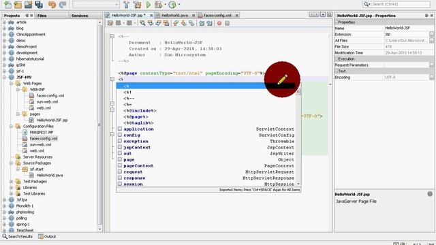
Task: Click Find Previous Occurrence in editor toolbar
Action: (151, 23)
